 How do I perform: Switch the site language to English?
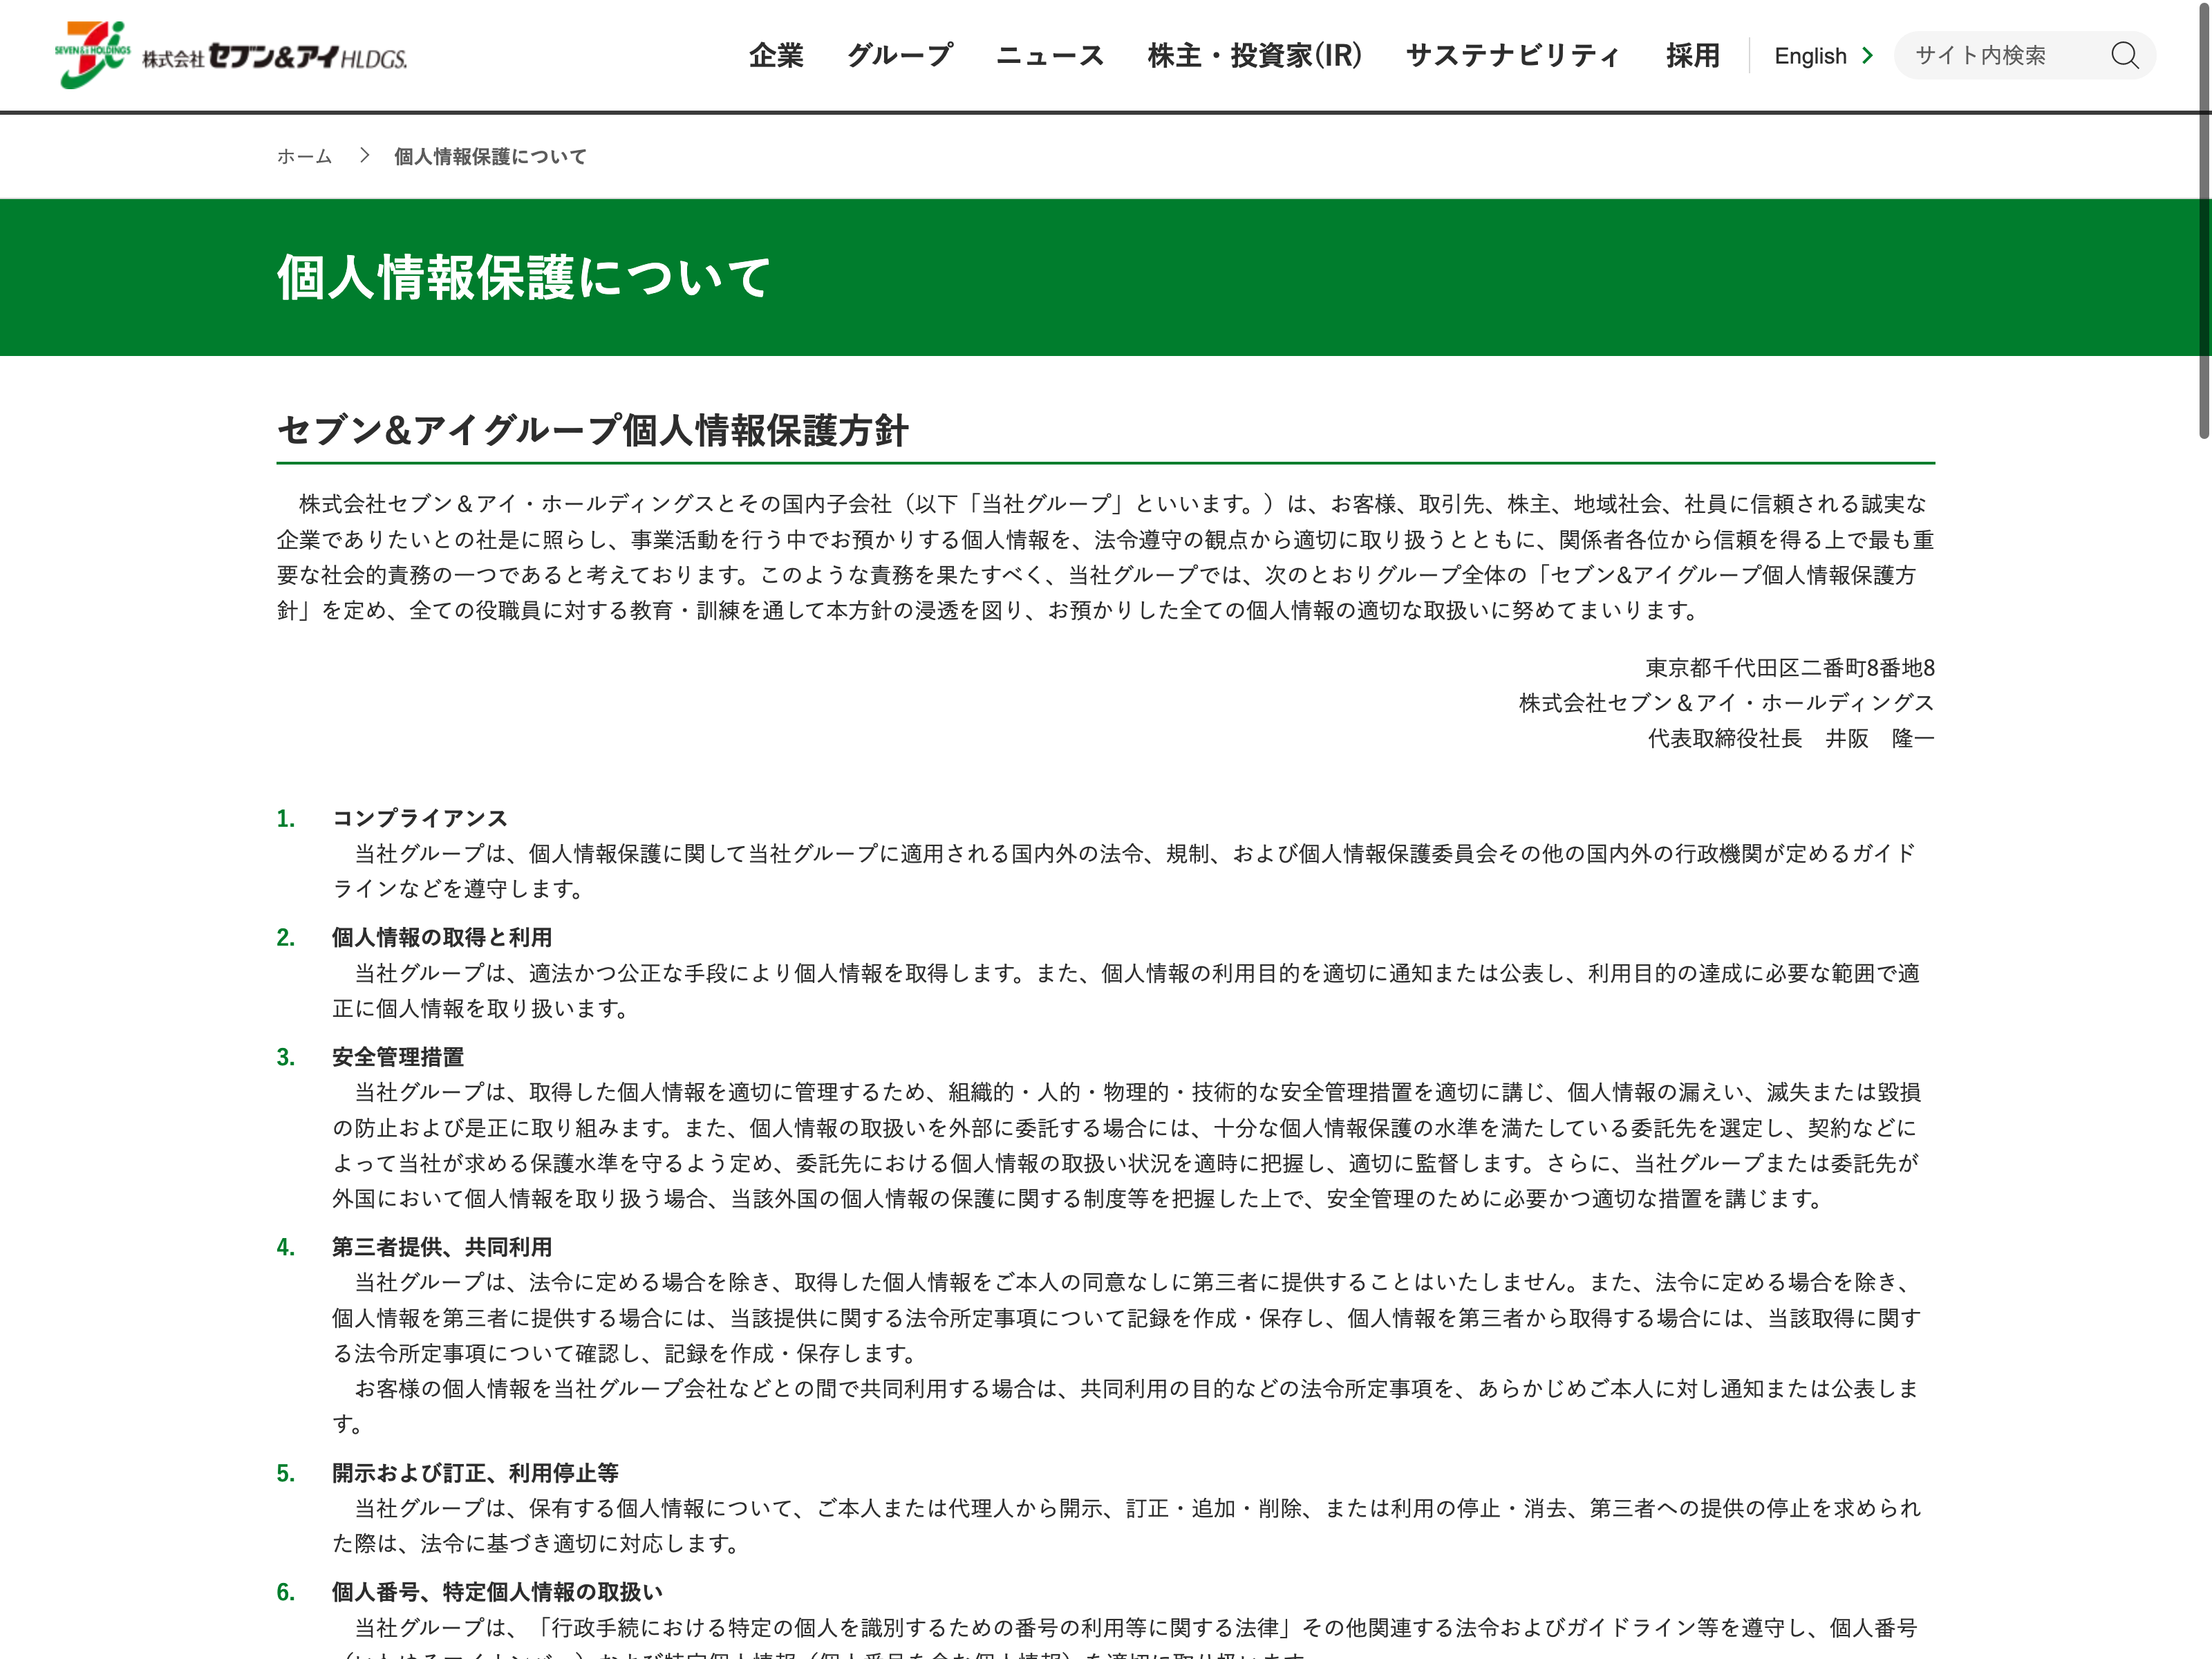(1810, 56)
